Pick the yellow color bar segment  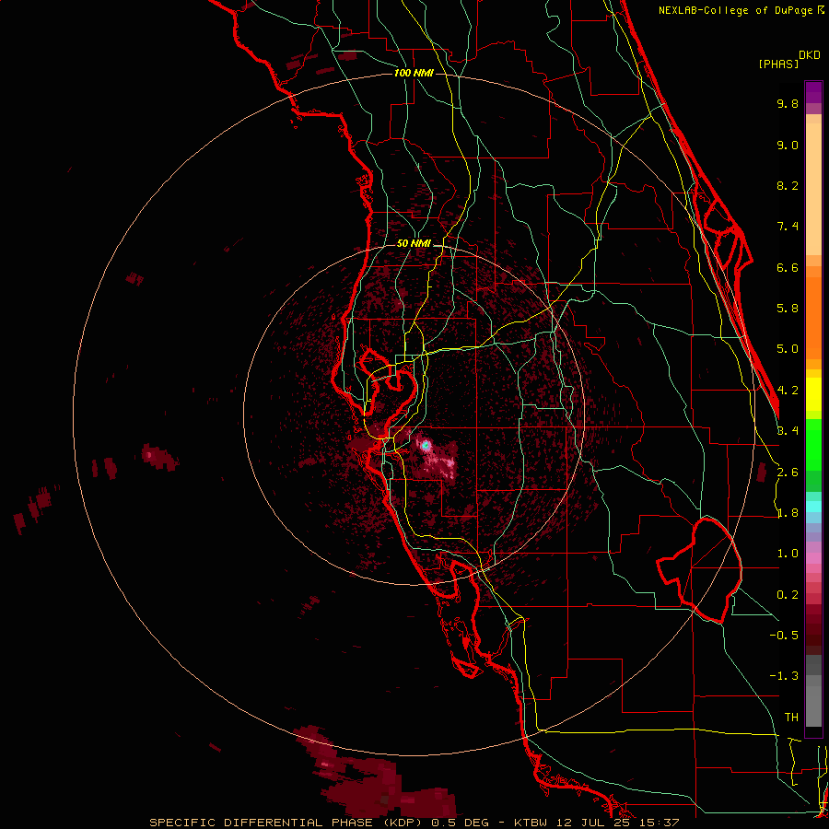tap(813, 394)
